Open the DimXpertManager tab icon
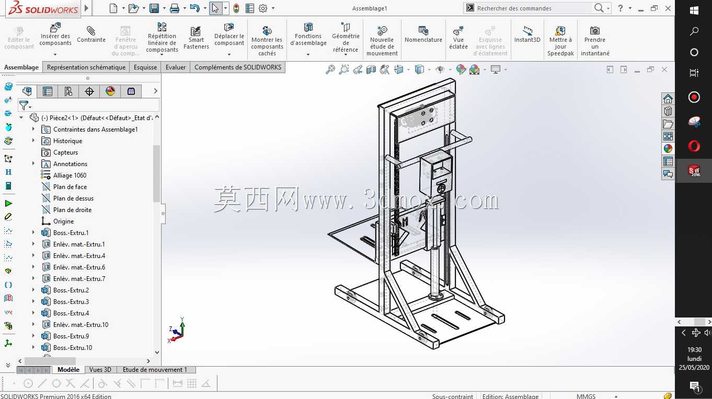 pyautogui.click(x=89, y=91)
